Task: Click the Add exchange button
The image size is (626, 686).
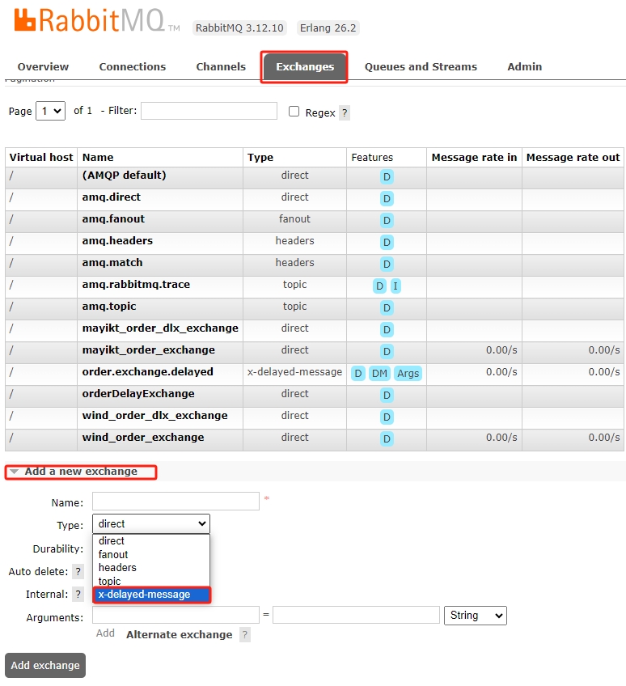Action: (x=45, y=665)
